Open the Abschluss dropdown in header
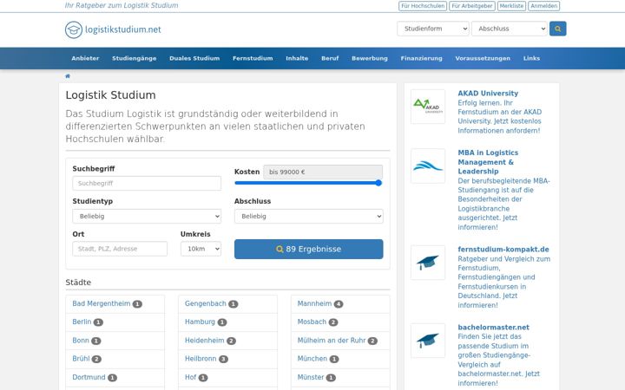The width and height of the screenshot is (625, 390). pos(509,29)
